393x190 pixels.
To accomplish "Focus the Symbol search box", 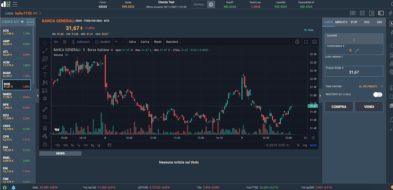I will (x=200, y=4).
